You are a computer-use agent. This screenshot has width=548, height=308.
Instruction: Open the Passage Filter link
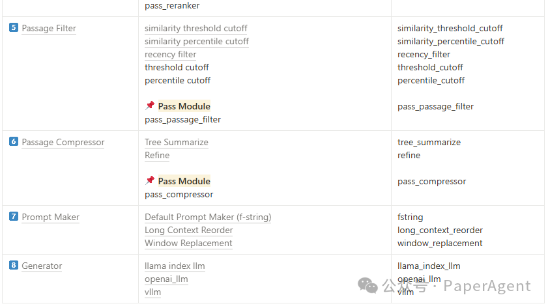point(49,28)
